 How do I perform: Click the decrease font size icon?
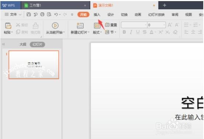pyautogui.click(x=177, y=25)
